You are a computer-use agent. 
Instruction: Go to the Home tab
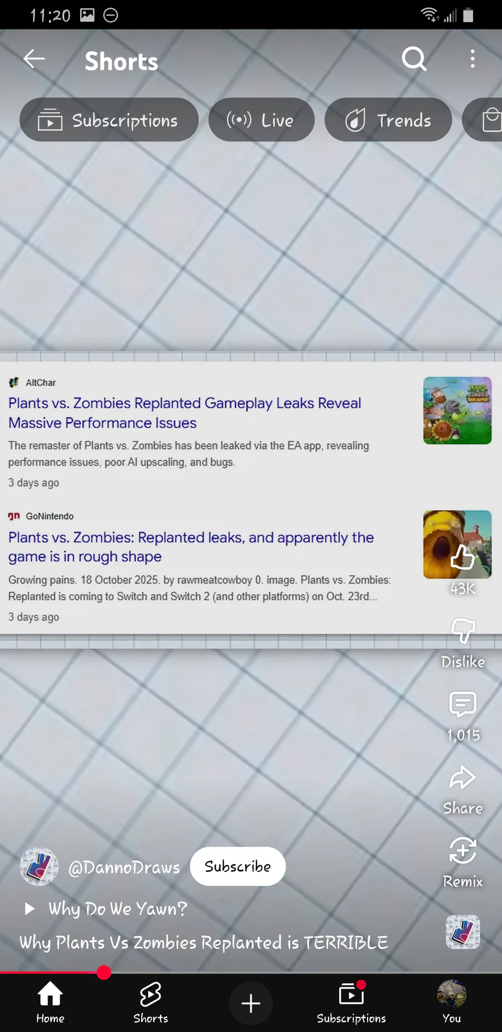point(50,1002)
